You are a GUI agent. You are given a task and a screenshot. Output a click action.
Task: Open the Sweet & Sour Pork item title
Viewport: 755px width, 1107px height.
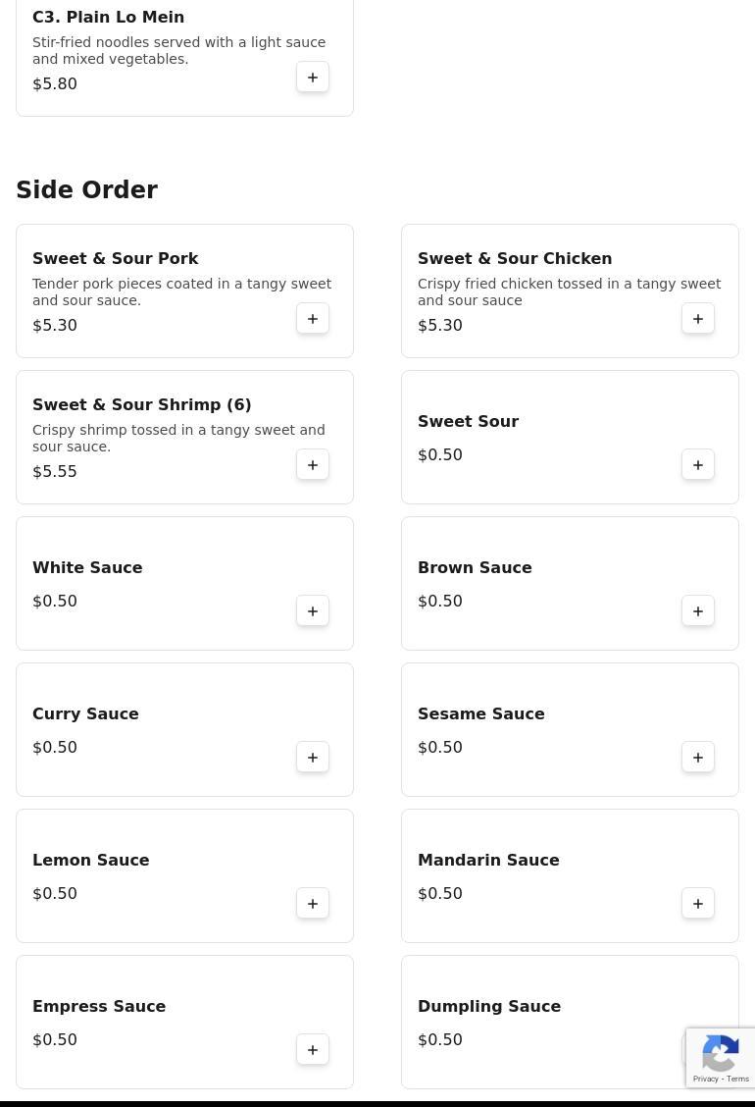(x=115, y=258)
